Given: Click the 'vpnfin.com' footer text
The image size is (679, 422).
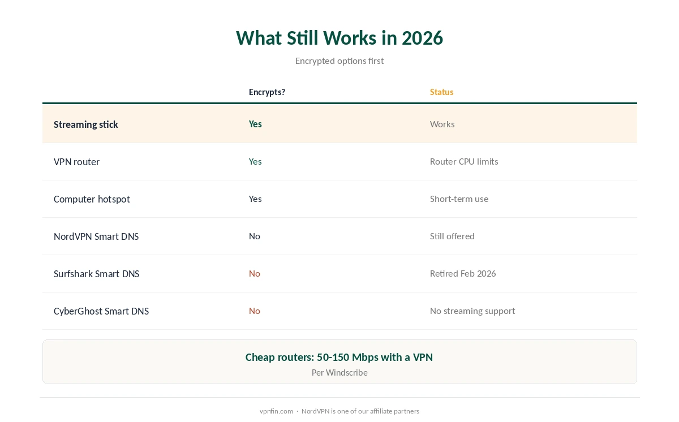Looking at the screenshot, I should point(276,411).
